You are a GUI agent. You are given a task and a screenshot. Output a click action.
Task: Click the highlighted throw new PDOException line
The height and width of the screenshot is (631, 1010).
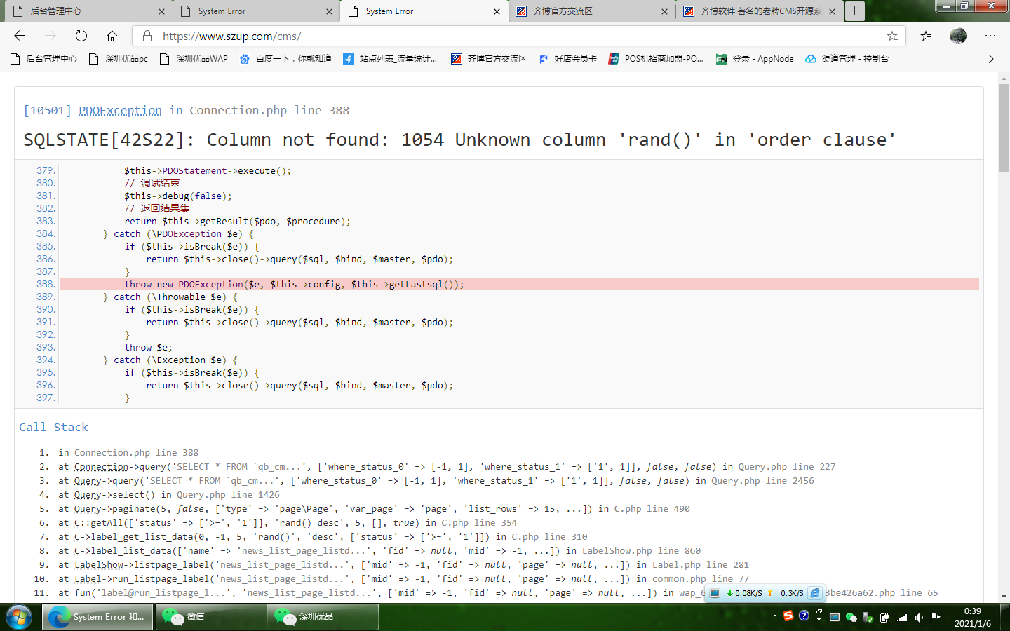pyautogui.click(x=519, y=284)
